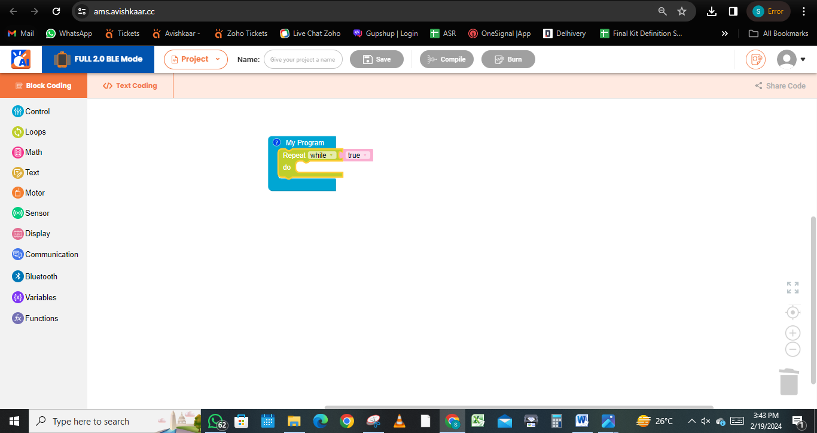Viewport: 817px width, 433px height.
Task: Go back to the previous page
Action: [x=13, y=11]
